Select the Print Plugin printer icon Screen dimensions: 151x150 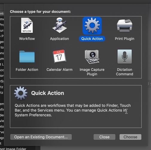[x=125, y=26]
